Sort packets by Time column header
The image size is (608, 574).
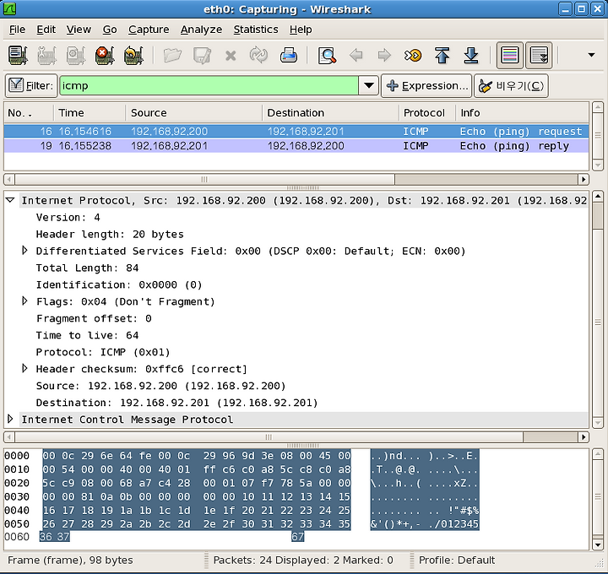point(90,113)
